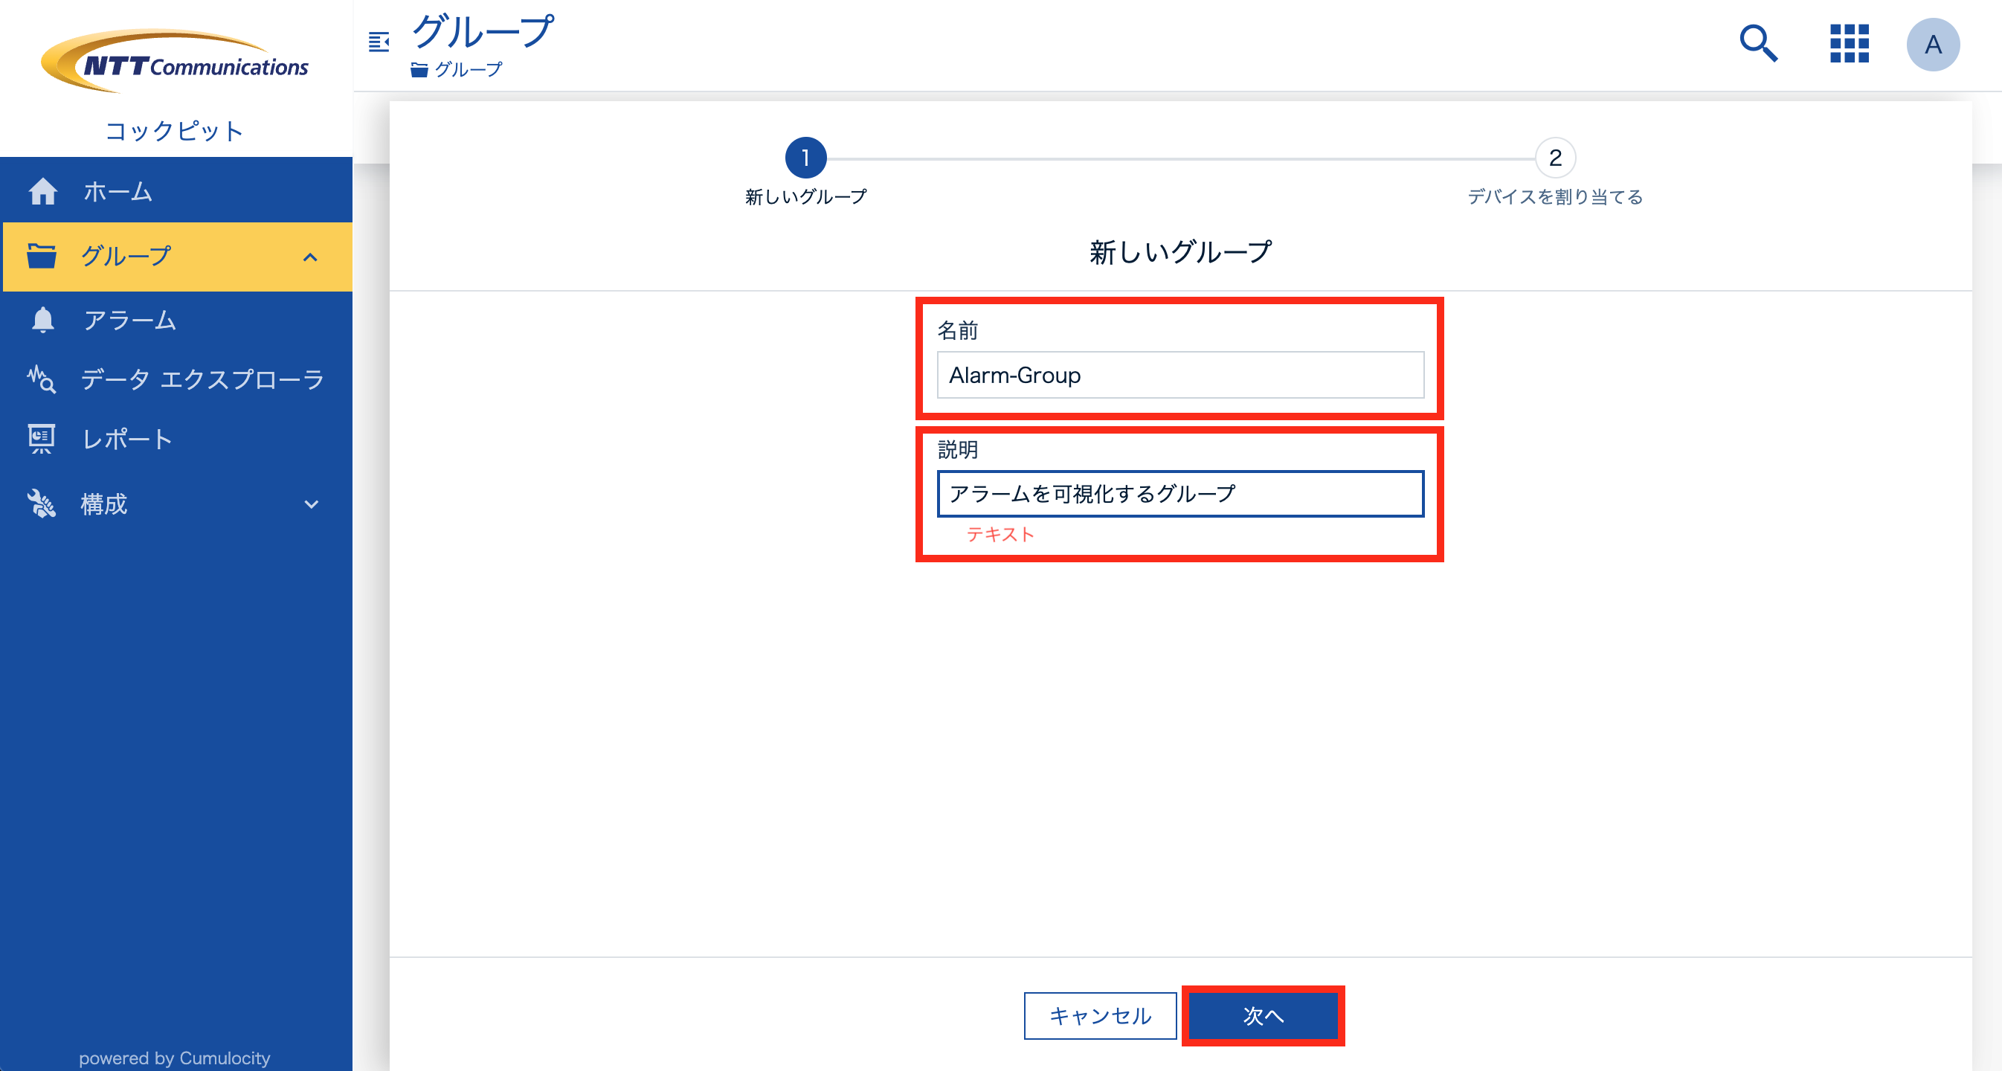Click the Reports presentation icon
2002x1071 pixels.
41,439
